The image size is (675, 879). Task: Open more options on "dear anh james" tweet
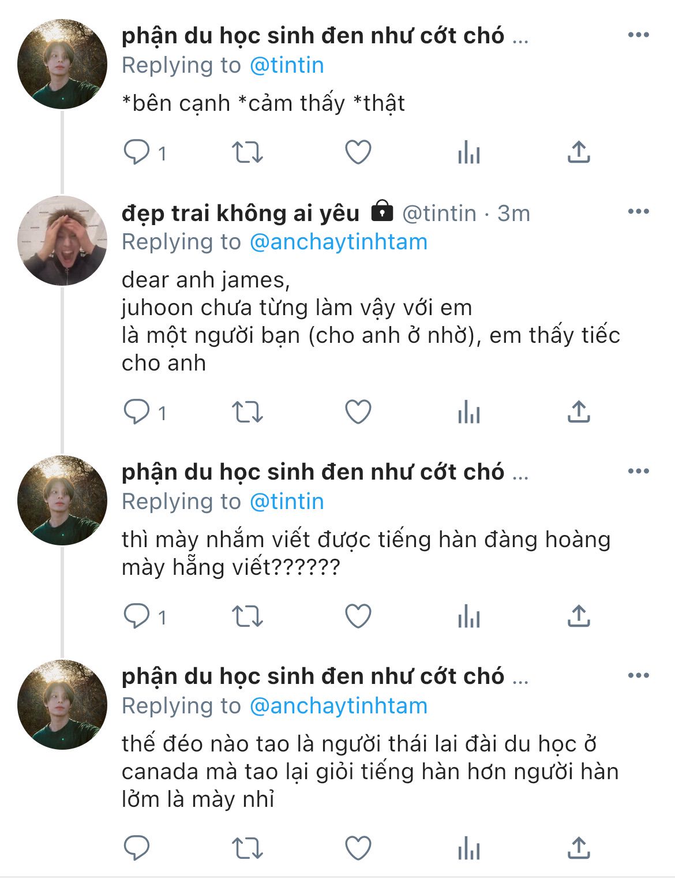pos(638,212)
